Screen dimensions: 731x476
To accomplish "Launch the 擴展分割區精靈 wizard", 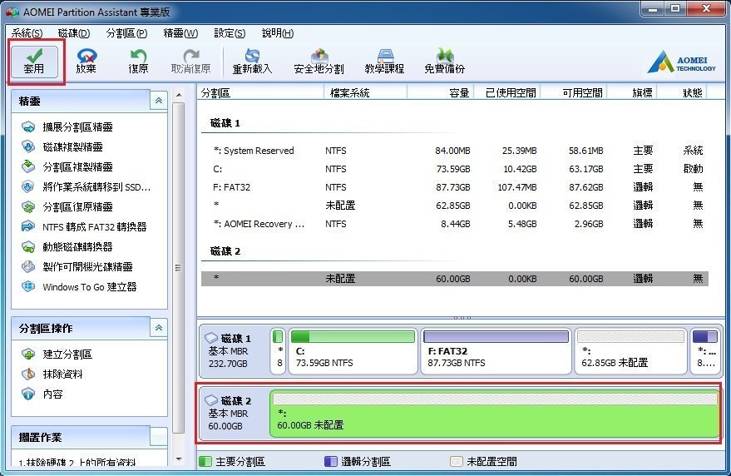I will tap(67, 127).
